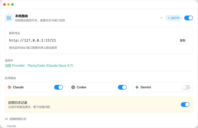
Task: Click the current Provider PackyCode text
Action: 39,66
